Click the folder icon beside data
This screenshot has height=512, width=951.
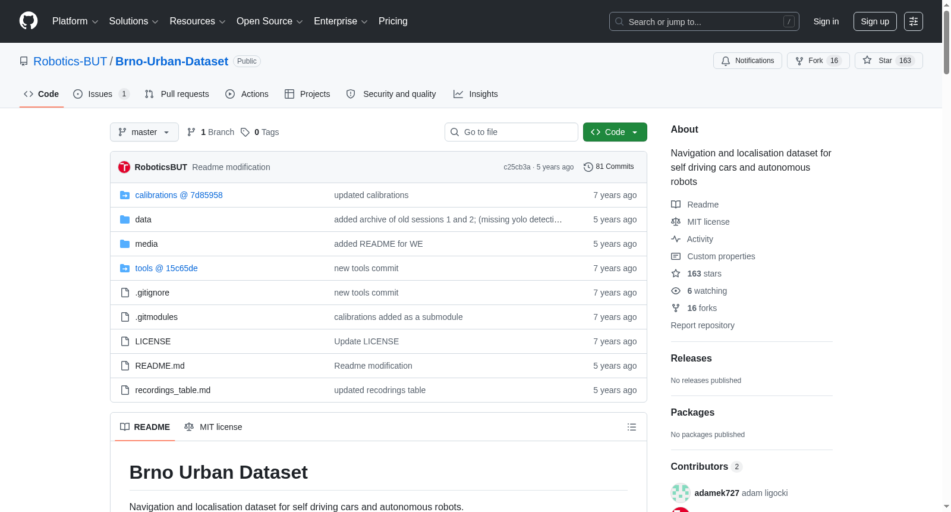125,219
